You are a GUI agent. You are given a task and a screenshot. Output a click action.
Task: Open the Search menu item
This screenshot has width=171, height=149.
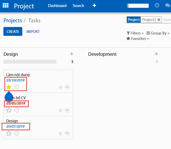[78, 6]
